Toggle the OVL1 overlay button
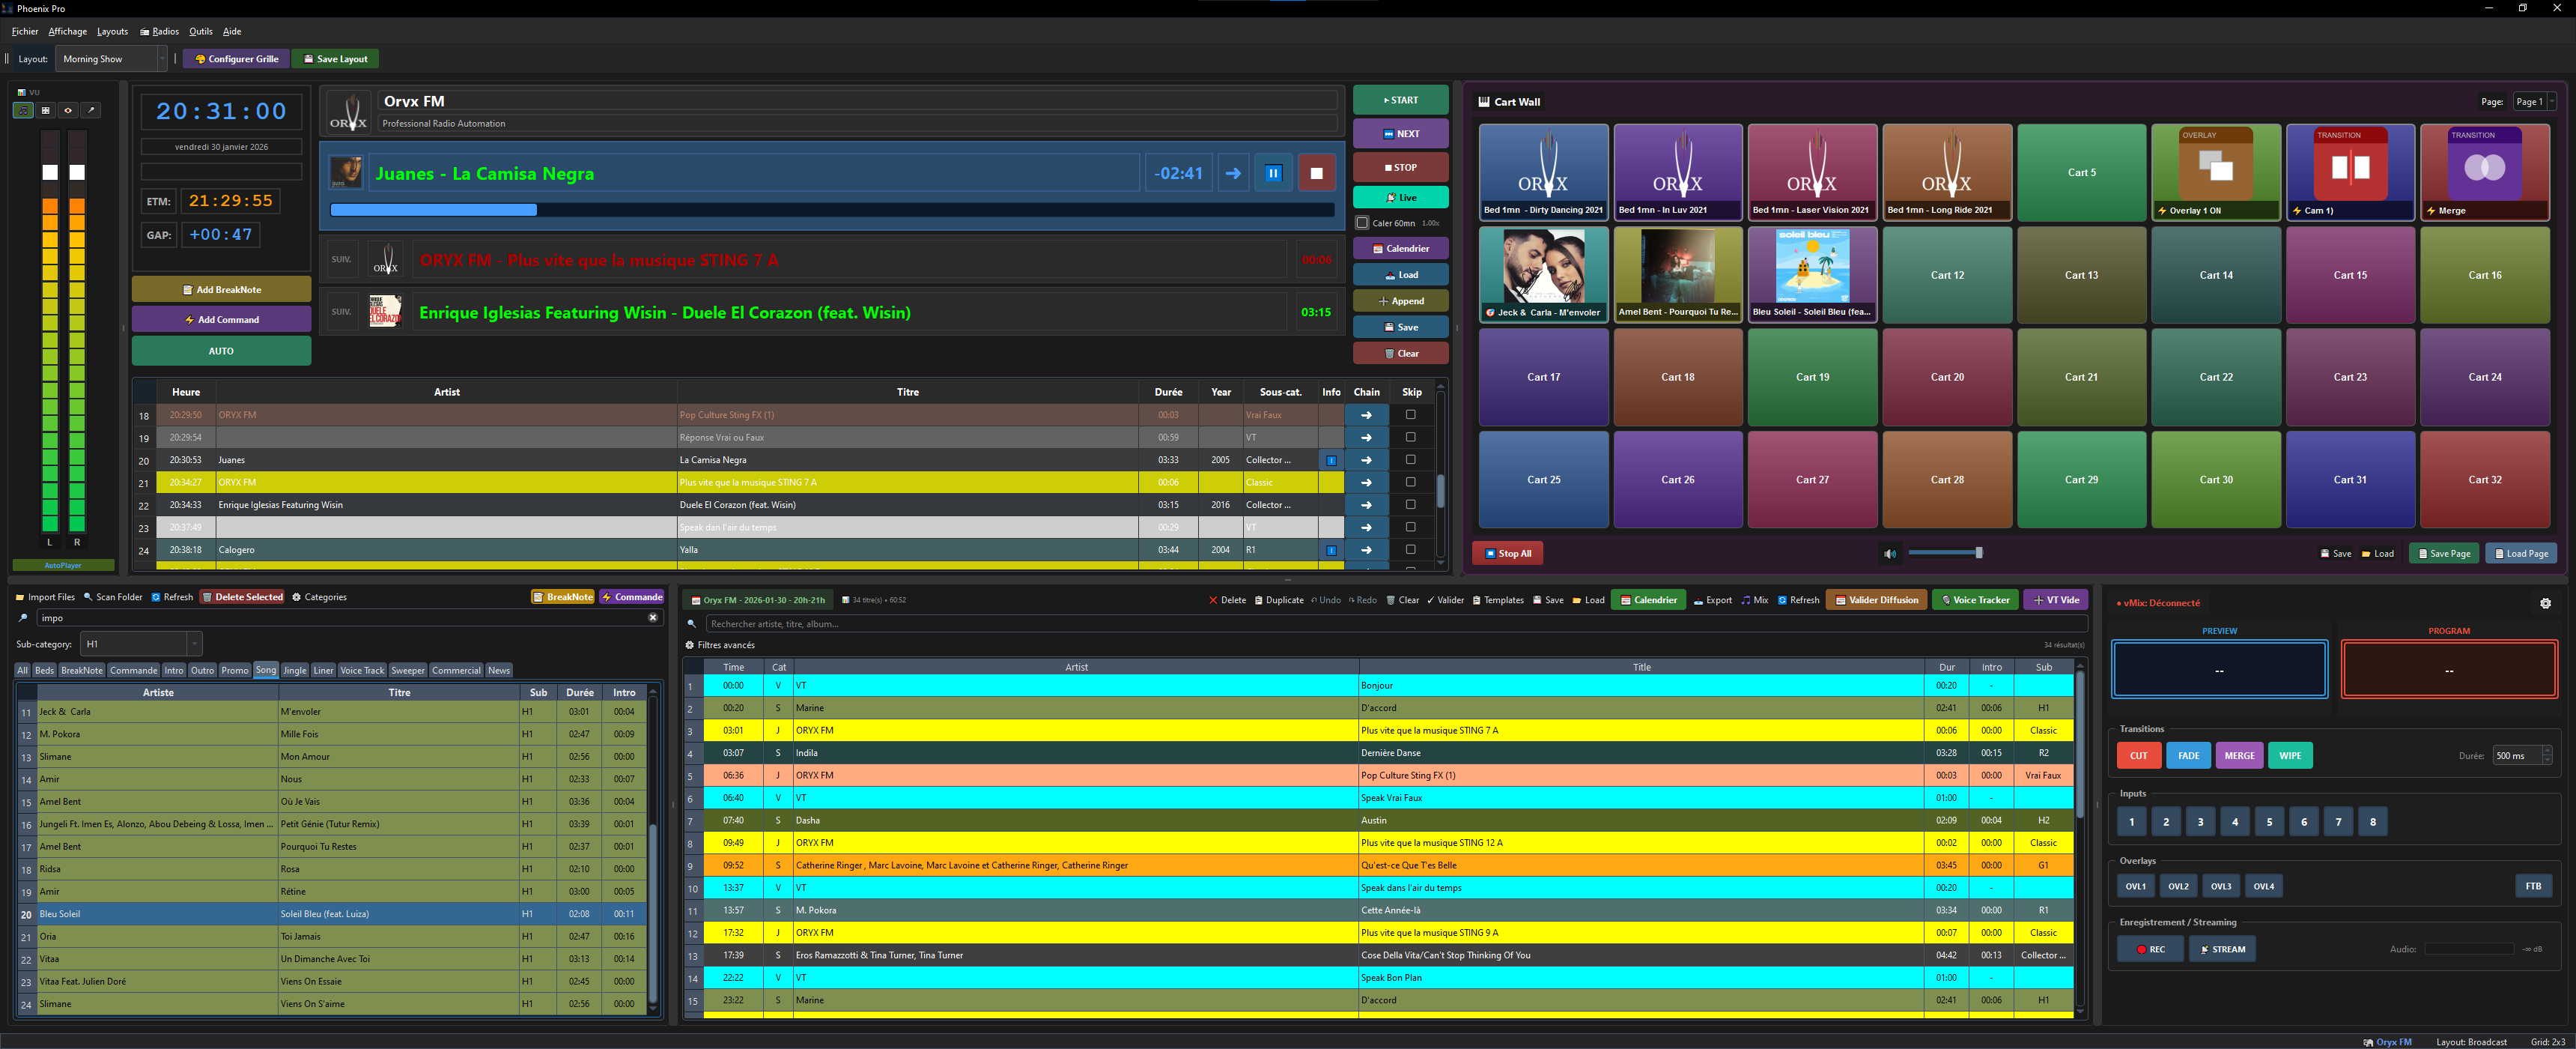The width and height of the screenshot is (2576, 1049). pyautogui.click(x=2136, y=886)
